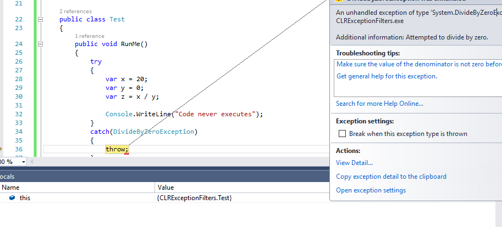Click the '2 references' CodeLens above Test class
502x227 pixels.
coord(75,12)
